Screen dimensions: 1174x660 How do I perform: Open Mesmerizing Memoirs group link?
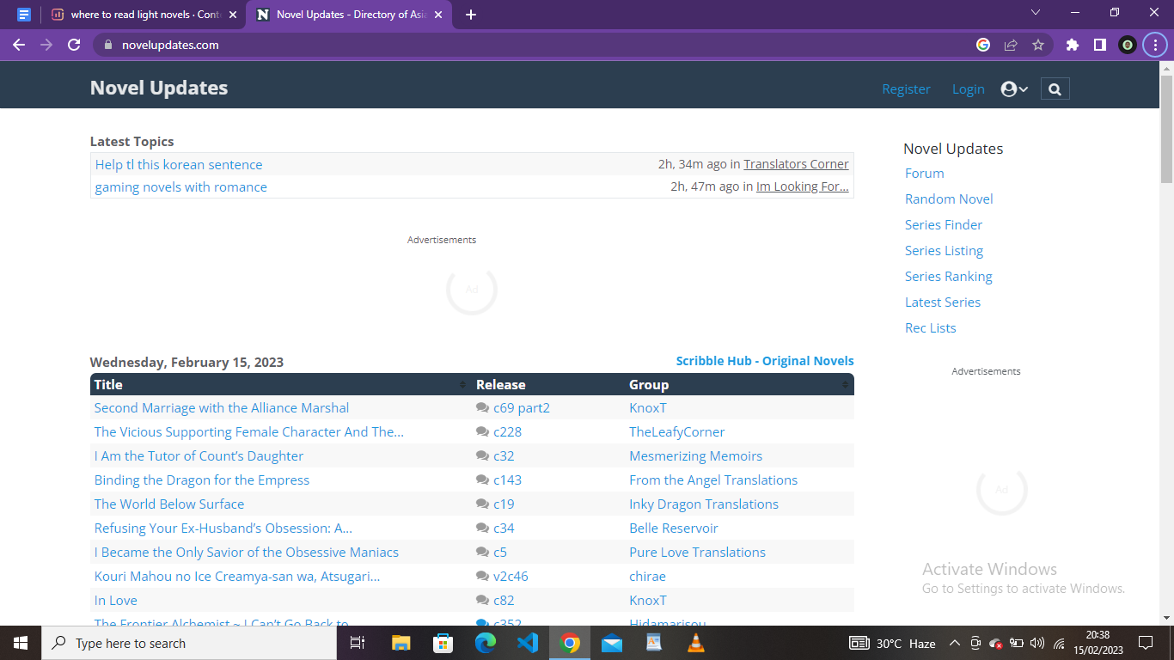pyautogui.click(x=695, y=455)
